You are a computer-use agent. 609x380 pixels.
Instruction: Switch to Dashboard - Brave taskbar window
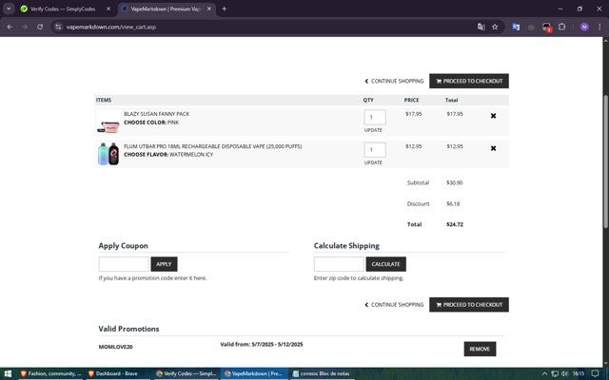(117, 373)
